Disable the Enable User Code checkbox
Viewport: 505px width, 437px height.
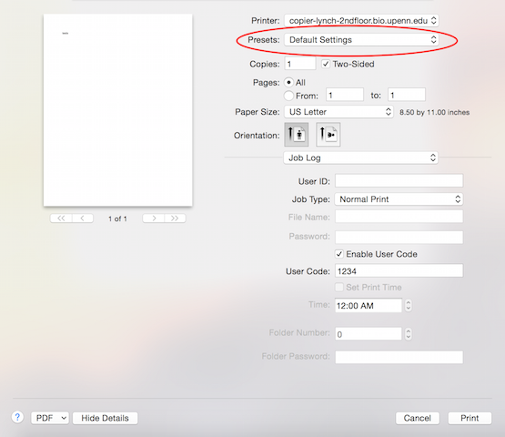(x=338, y=254)
